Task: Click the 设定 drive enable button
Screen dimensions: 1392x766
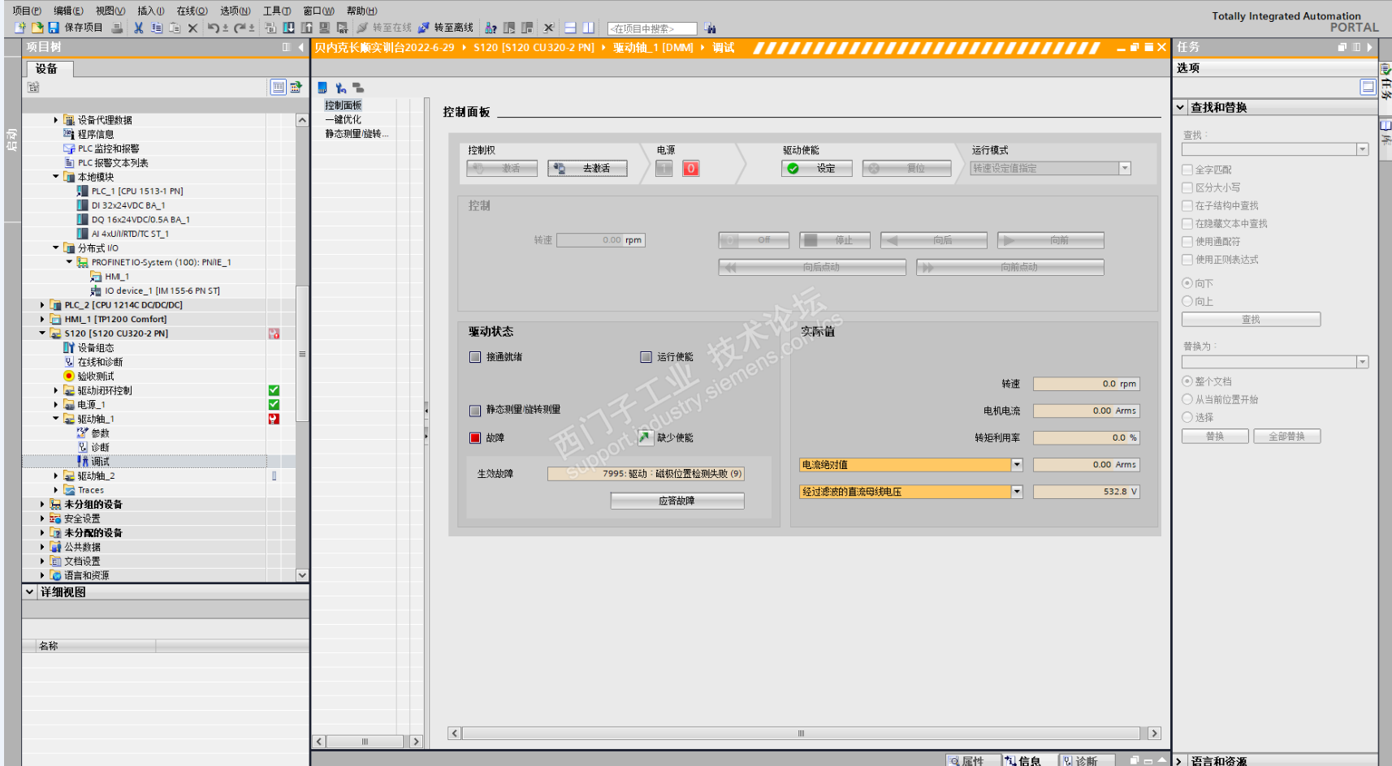Action: pyautogui.click(x=816, y=168)
